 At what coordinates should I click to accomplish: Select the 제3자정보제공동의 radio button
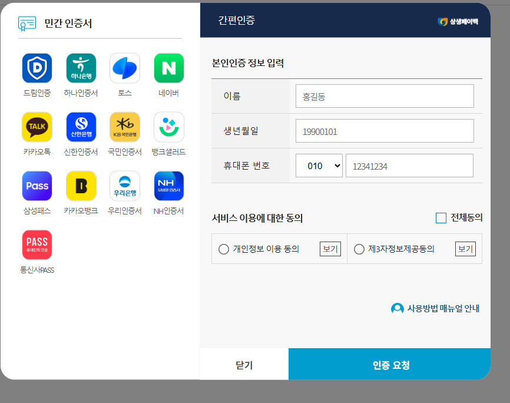point(359,249)
